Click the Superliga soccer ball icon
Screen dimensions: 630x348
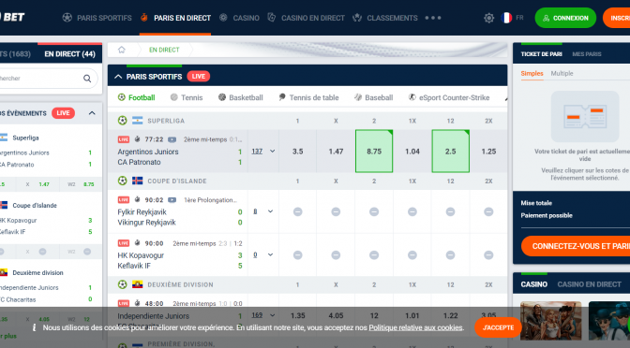pos(122,121)
